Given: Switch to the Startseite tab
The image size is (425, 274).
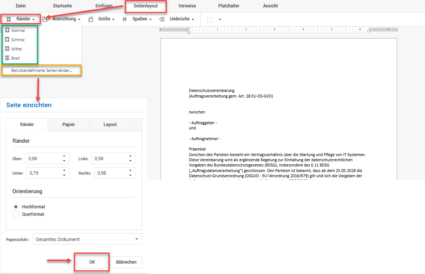Looking at the screenshot, I should click(x=62, y=6).
